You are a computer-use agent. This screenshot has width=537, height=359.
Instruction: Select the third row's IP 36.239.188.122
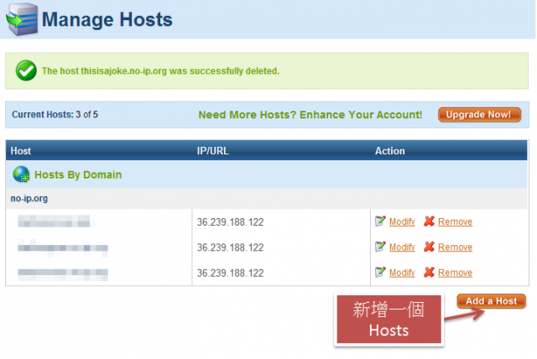(x=230, y=273)
